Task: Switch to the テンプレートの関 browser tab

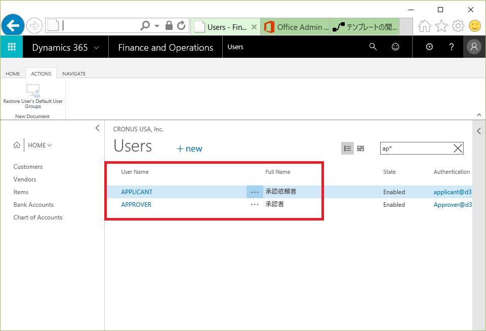Action: click(364, 27)
